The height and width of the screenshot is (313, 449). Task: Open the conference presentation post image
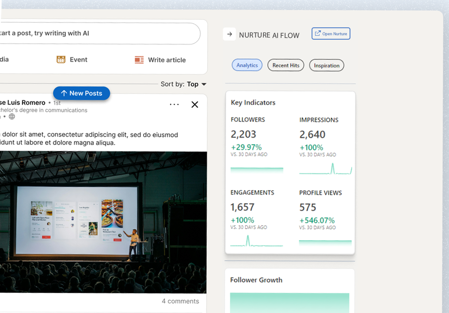pyautogui.click(x=103, y=222)
